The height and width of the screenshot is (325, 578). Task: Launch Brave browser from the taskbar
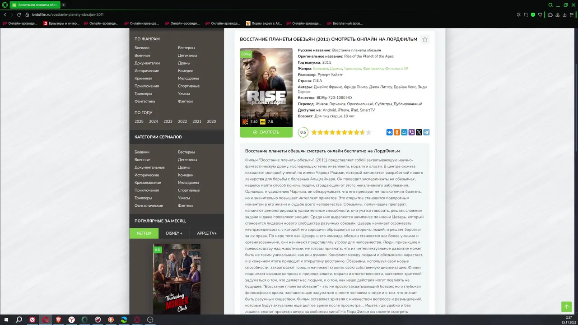(x=59, y=320)
